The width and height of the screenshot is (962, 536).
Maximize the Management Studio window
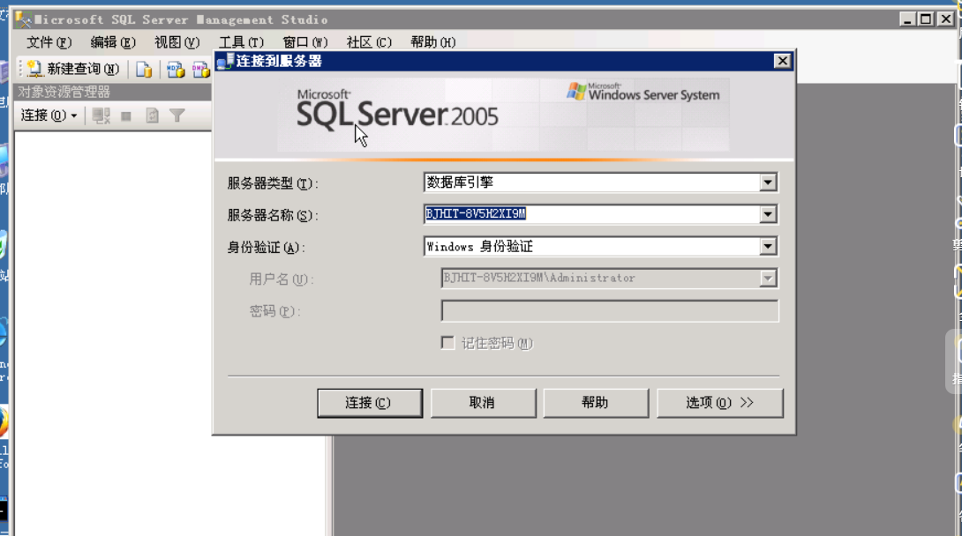[x=926, y=19]
